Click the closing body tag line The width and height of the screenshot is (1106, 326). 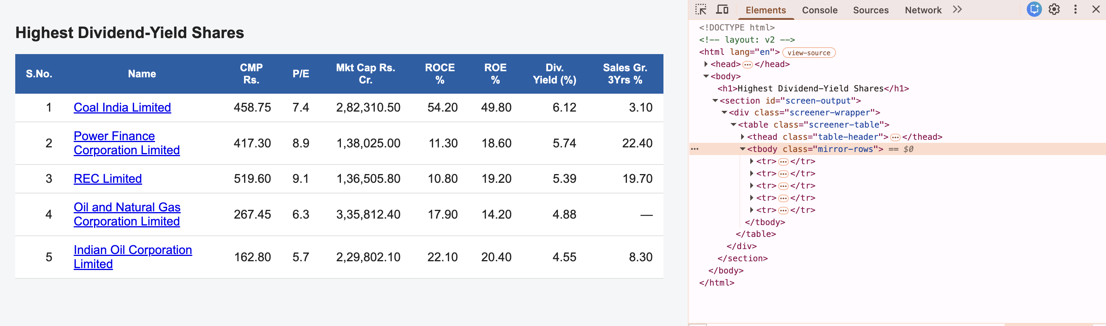(x=726, y=271)
